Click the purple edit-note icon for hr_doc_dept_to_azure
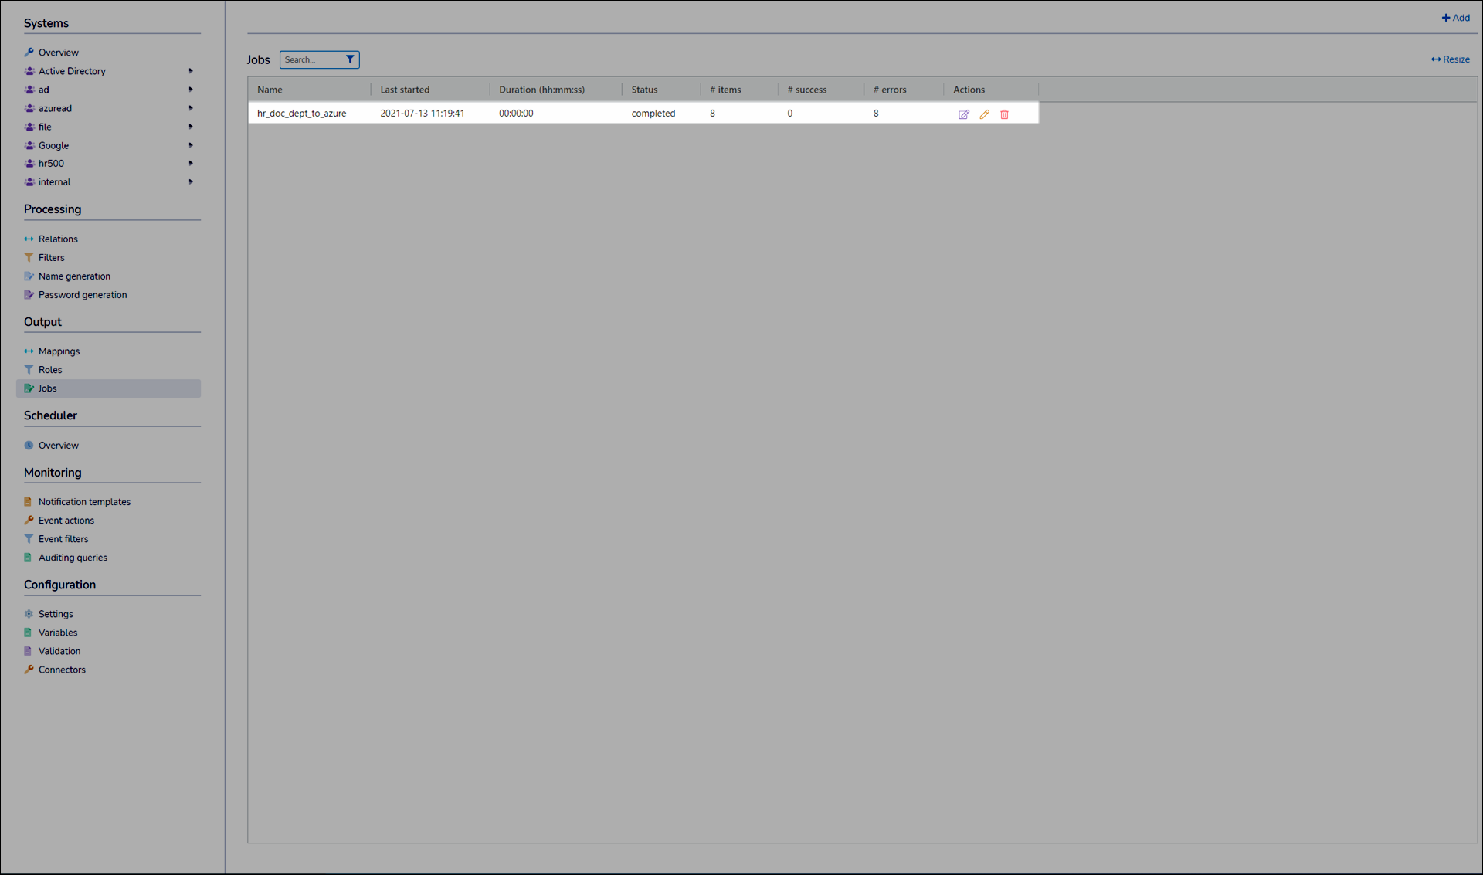The height and width of the screenshot is (875, 1483). 963,114
